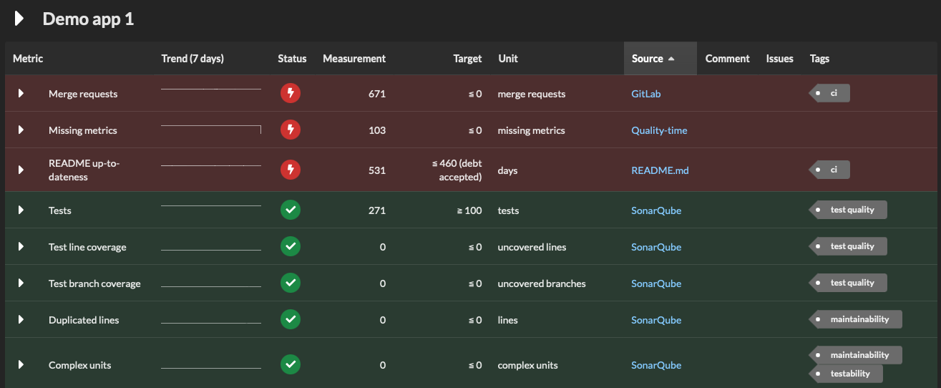Sort table by Target column
The height and width of the screenshot is (388, 941).
tap(467, 59)
